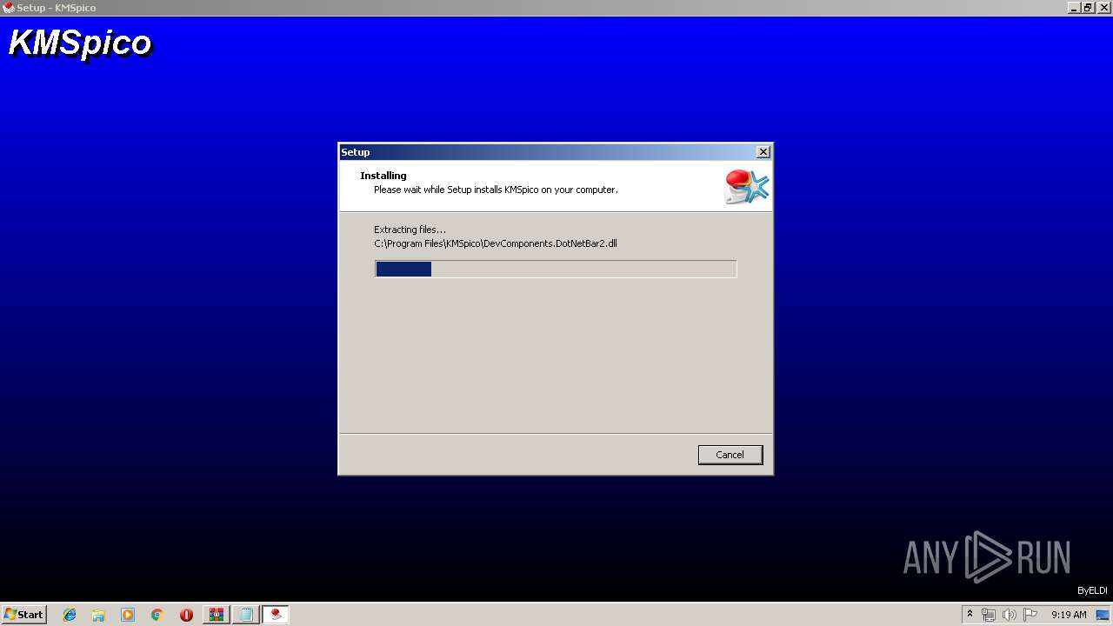The width and height of the screenshot is (1113, 626).
Task: Show hidden tray icons arrow
Action: point(970,615)
